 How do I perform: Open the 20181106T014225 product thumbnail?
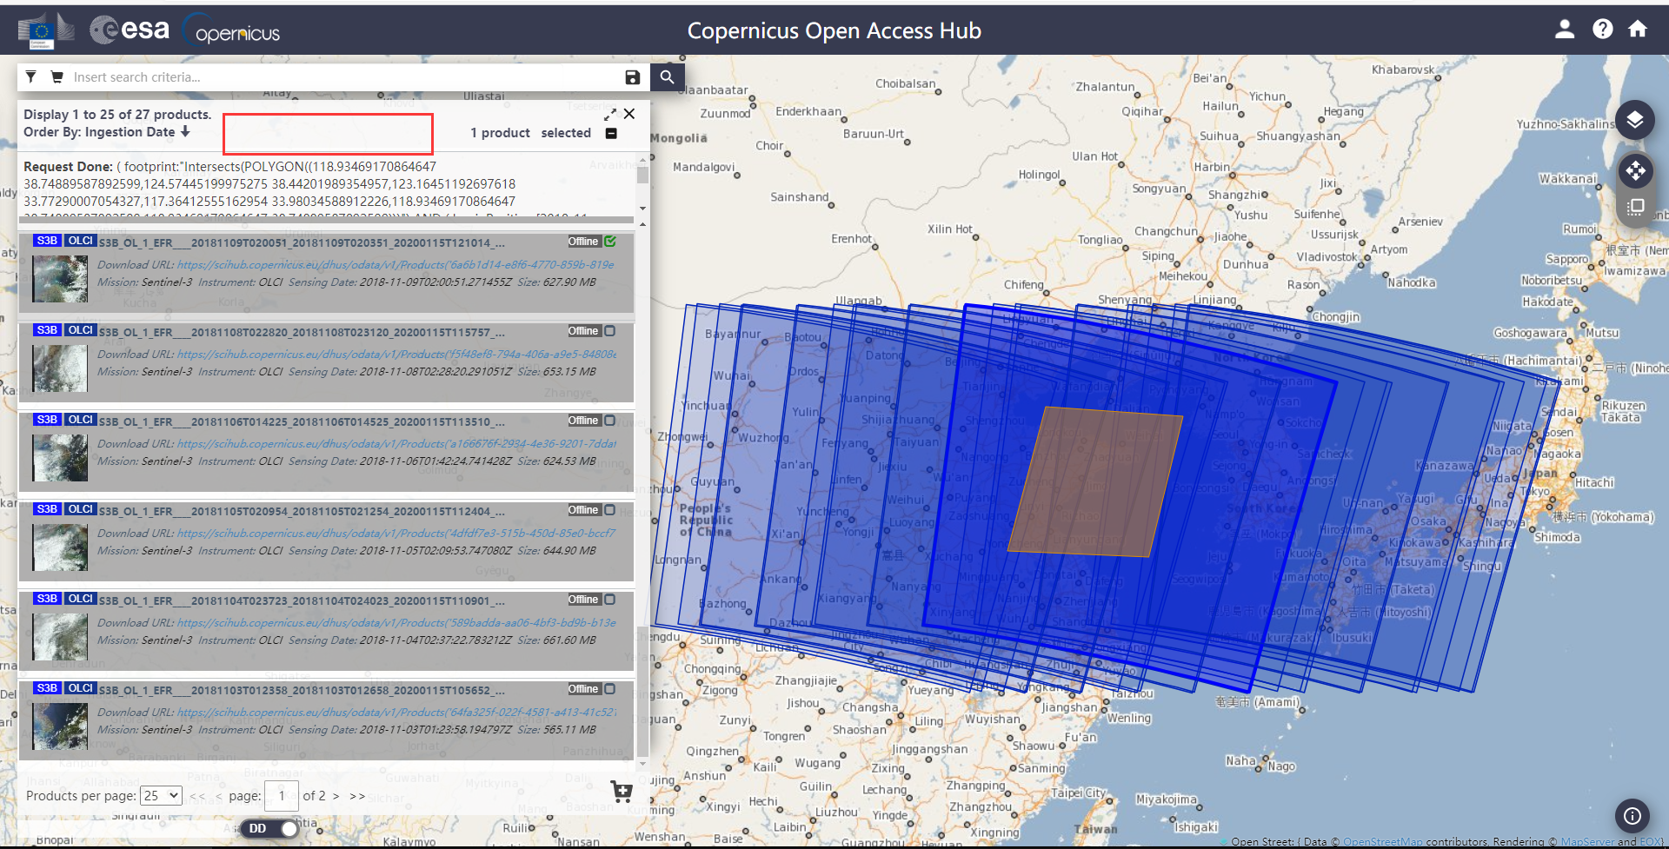60,457
